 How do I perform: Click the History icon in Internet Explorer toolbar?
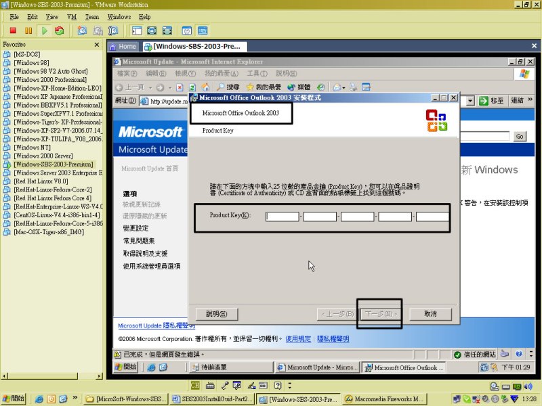320,87
